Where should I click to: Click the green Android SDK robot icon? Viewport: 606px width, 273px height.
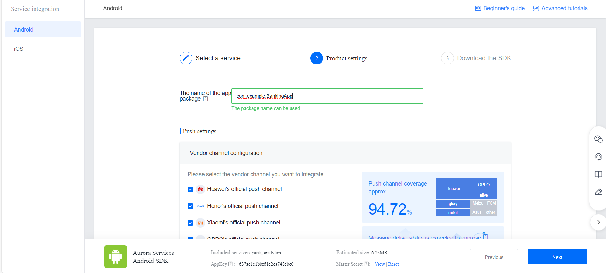[115, 256]
